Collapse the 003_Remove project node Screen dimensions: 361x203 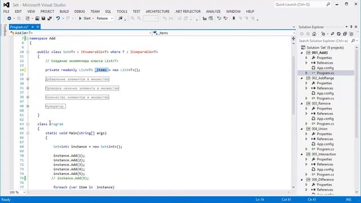point(302,104)
